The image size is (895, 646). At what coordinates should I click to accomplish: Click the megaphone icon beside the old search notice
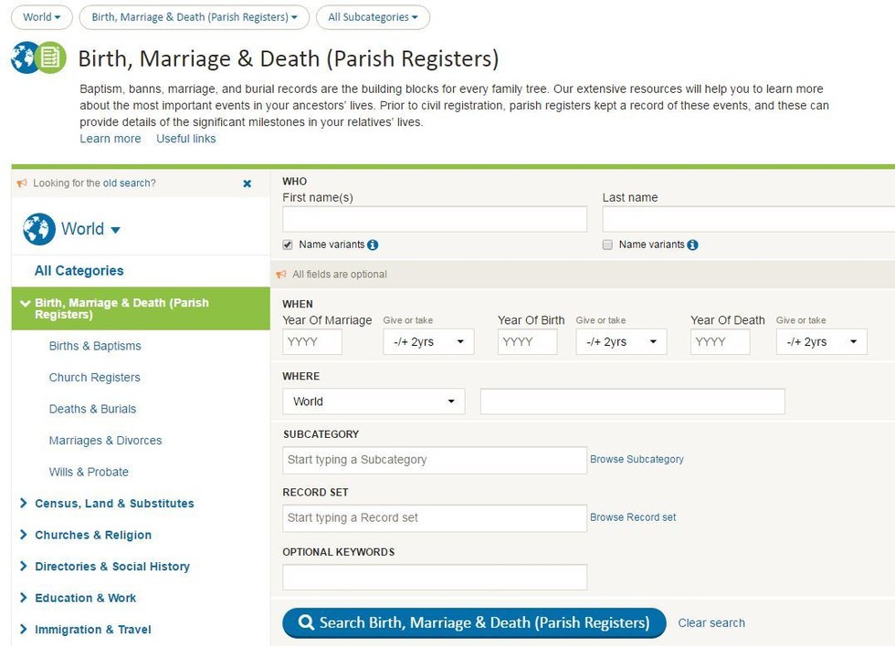pos(22,182)
